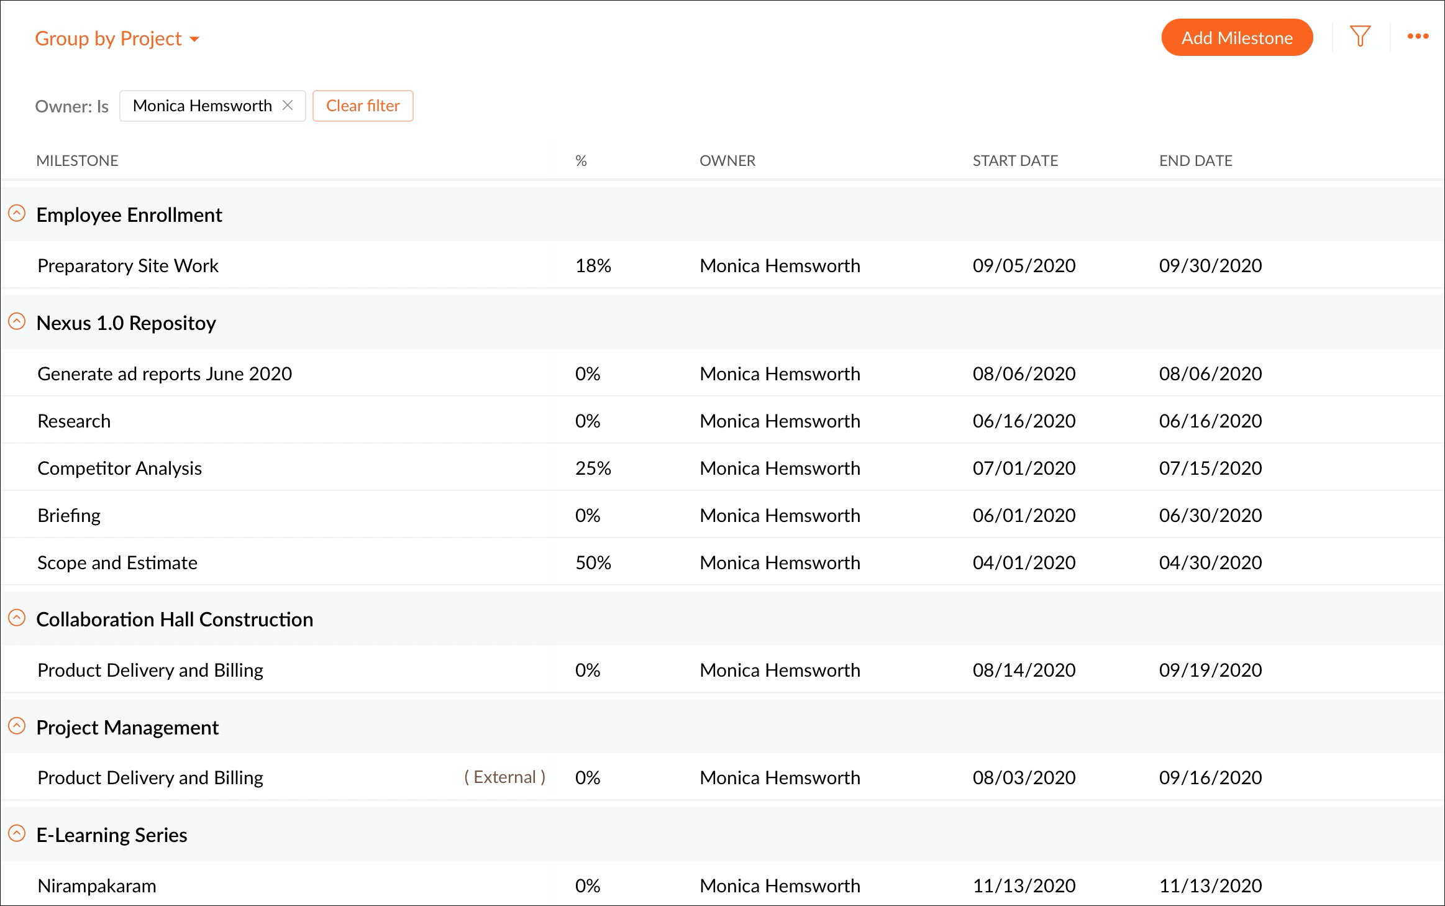This screenshot has height=906, width=1445.
Task: Open the three-dot more options menu
Action: (1418, 37)
